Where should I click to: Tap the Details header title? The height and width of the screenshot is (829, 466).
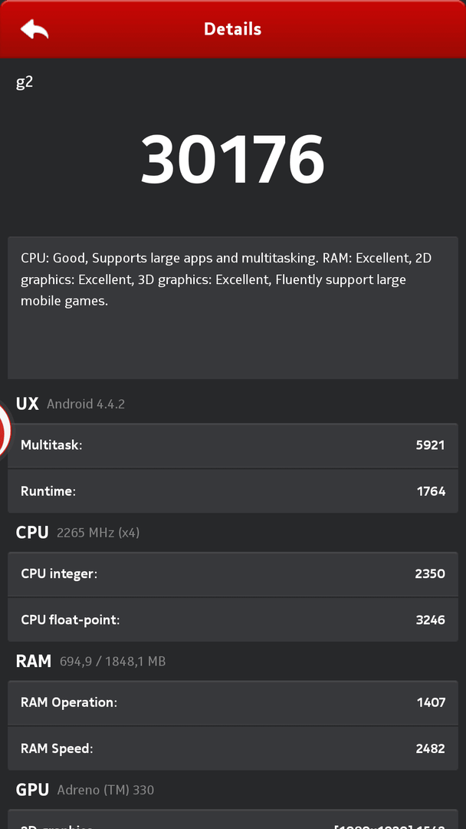pyautogui.click(x=232, y=29)
